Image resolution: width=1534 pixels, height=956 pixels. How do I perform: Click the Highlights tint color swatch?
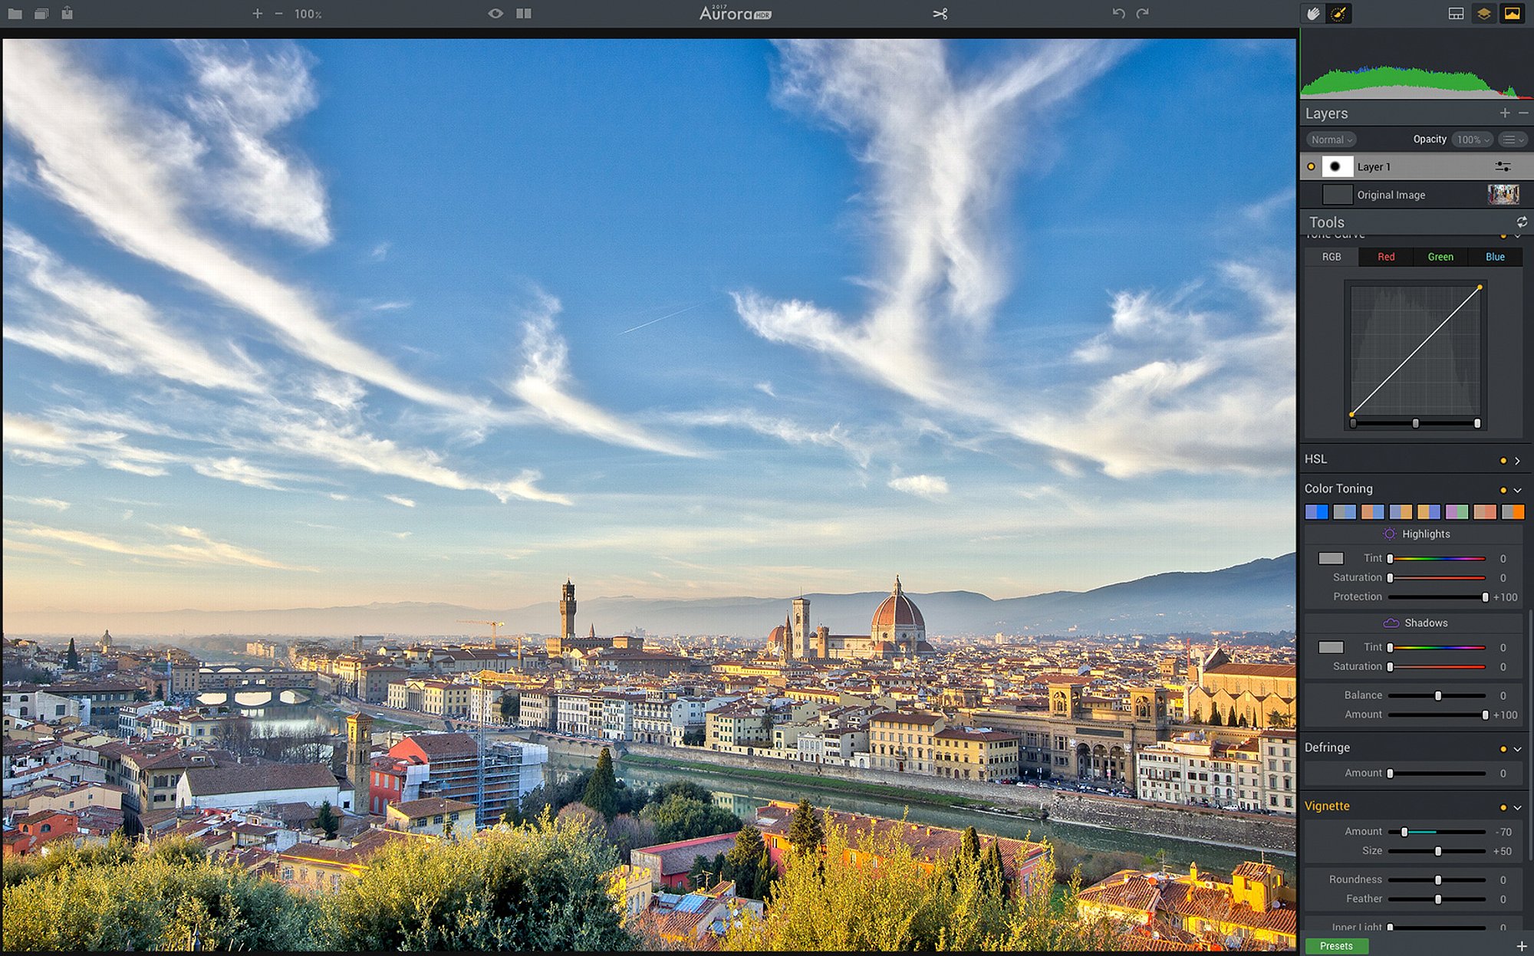pos(1331,558)
